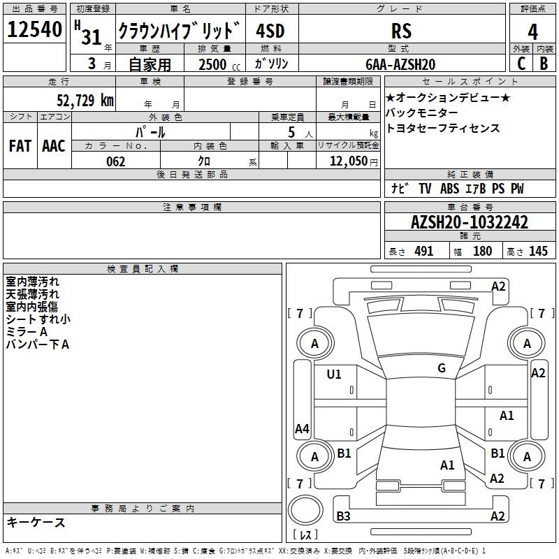Select the width value 180

click(482, 251)
